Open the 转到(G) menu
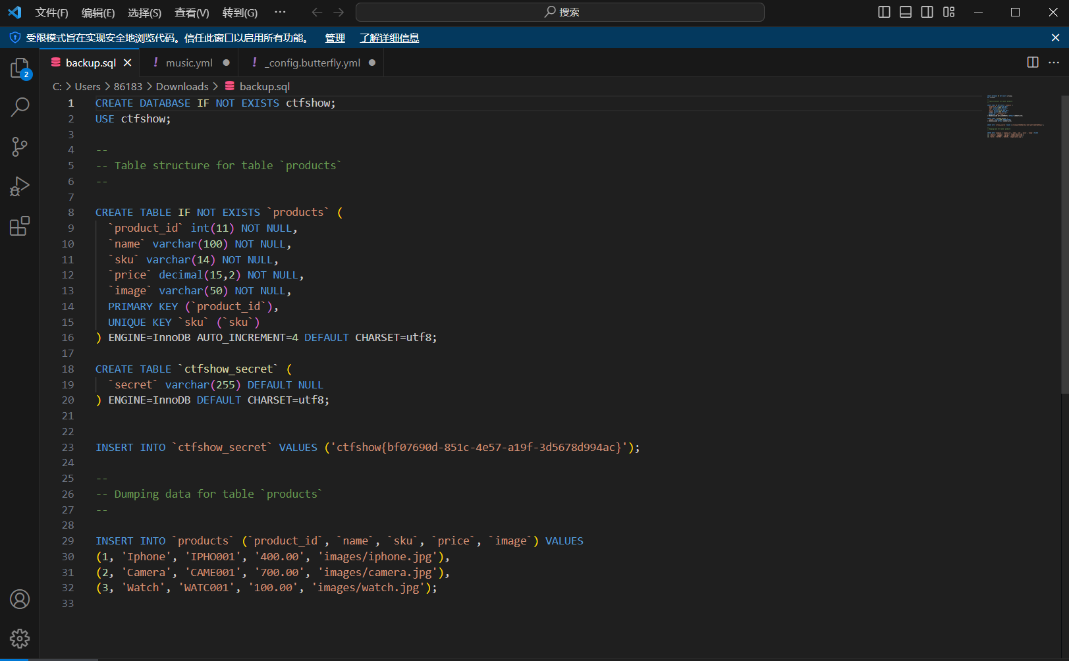The height and width of the screenshot is (661, 1069). (240, 13)
